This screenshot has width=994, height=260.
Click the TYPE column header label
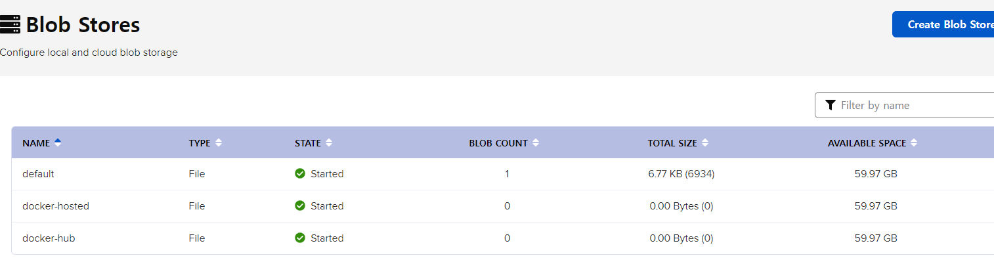[200, 143]
